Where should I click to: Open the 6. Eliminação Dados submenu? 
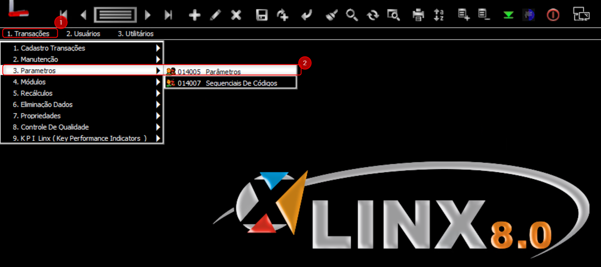pos(82,104)
